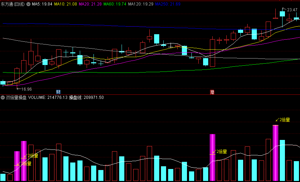Image resolution: width=300 pixels, height=182 pixels.
Task: Select the MA20: 21.28 label
Action: click(90, 4)
